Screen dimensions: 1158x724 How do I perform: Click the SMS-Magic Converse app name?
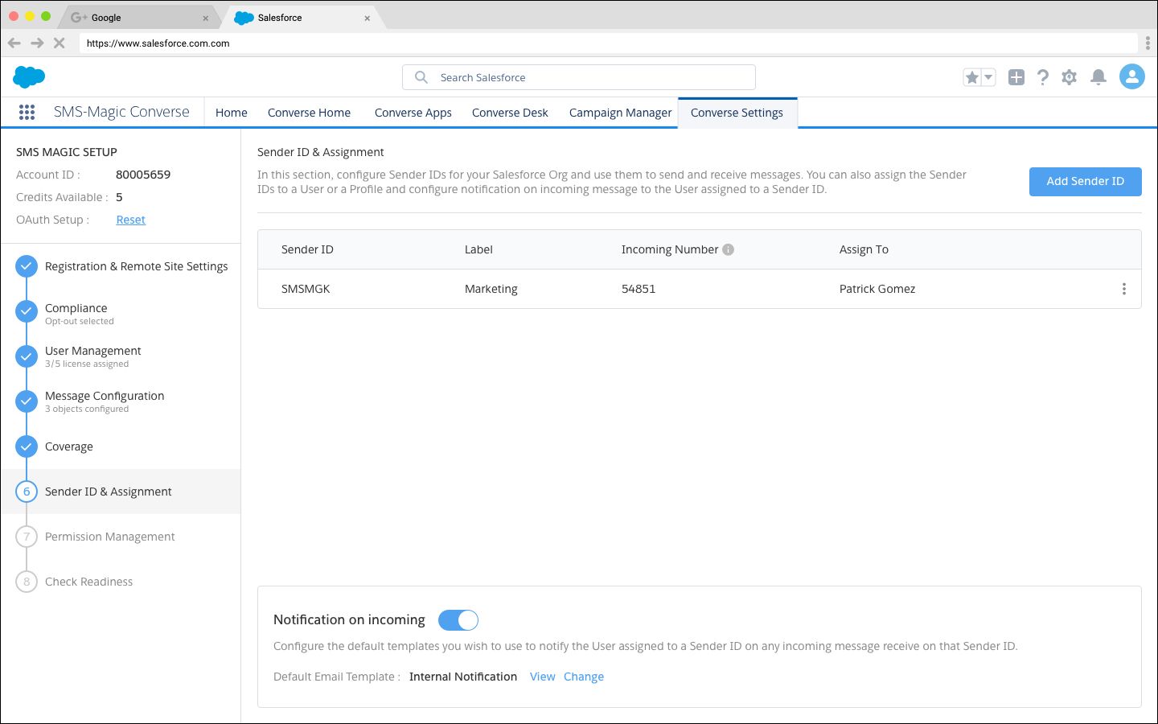pyautogui.click(x=121, y=112)
